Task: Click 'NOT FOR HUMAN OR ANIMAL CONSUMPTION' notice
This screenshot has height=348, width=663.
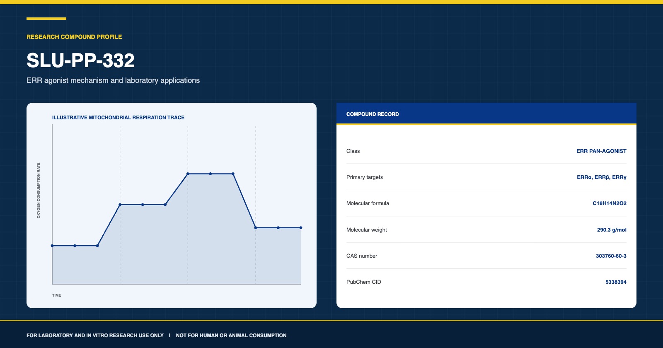Action: tap(231, 336)
